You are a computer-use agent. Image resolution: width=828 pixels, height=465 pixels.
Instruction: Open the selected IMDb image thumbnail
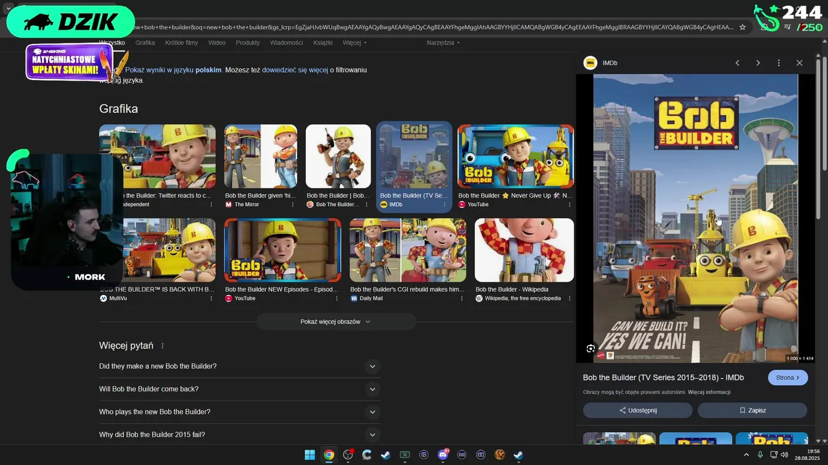tap(414, 156)
